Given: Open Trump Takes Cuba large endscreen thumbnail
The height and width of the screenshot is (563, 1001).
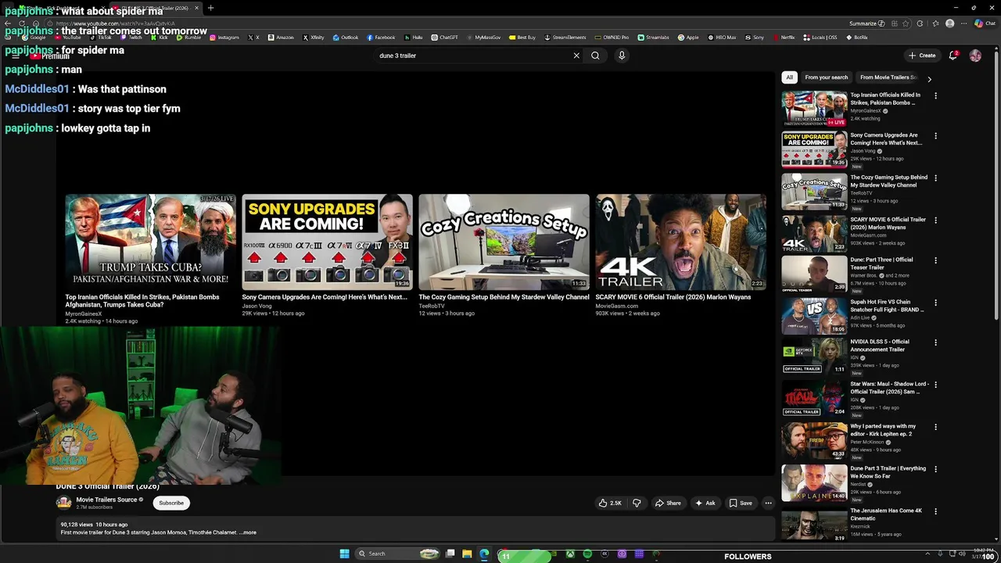Looking at the screenshot, I should [150, 242].
